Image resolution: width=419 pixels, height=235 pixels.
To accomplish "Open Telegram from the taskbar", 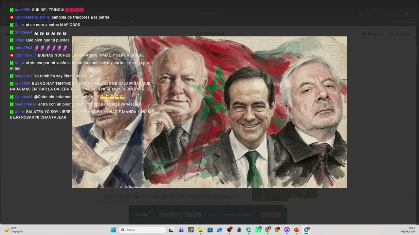I will click(x=306, y=230).
